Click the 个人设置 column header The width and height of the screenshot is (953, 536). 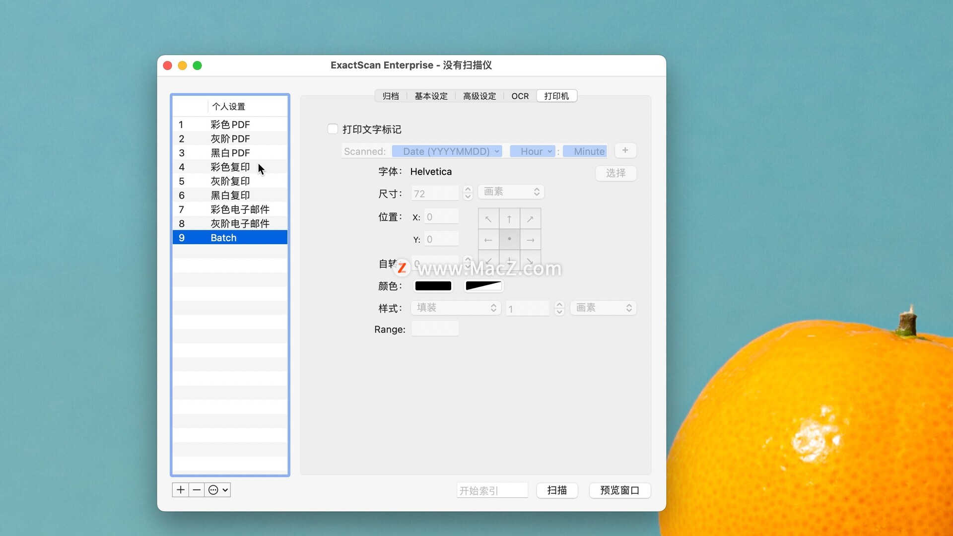(248, 106)
